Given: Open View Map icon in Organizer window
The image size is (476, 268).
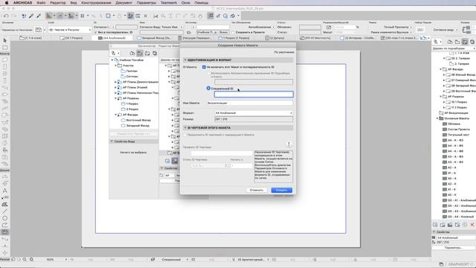Looking at the screenshot, I should point(140,53).
